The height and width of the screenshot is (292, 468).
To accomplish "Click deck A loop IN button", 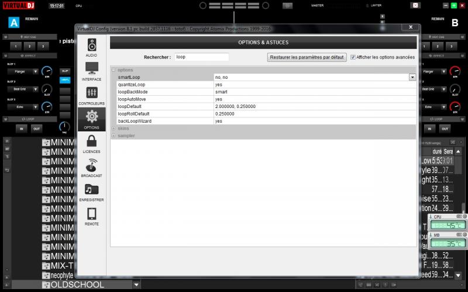I will 22,128.
